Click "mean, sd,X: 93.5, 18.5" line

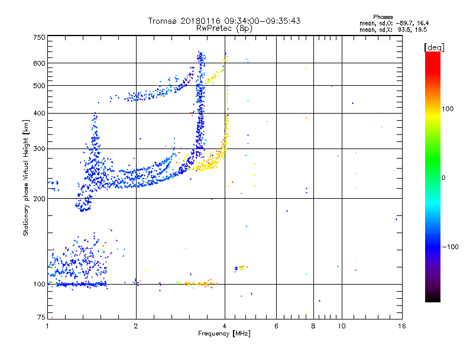pos(393,30)
